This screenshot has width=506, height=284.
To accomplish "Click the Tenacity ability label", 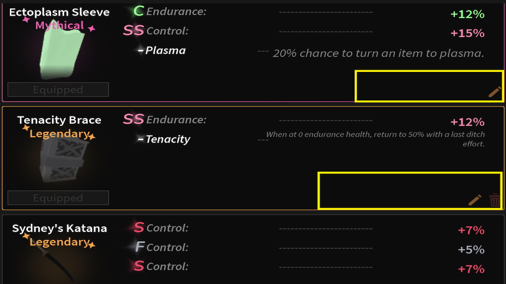I will pyautogui.click(x=167, y=139).
